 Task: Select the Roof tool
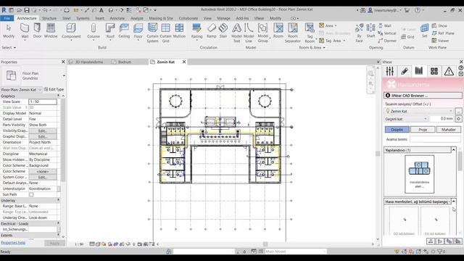[110, 30]
